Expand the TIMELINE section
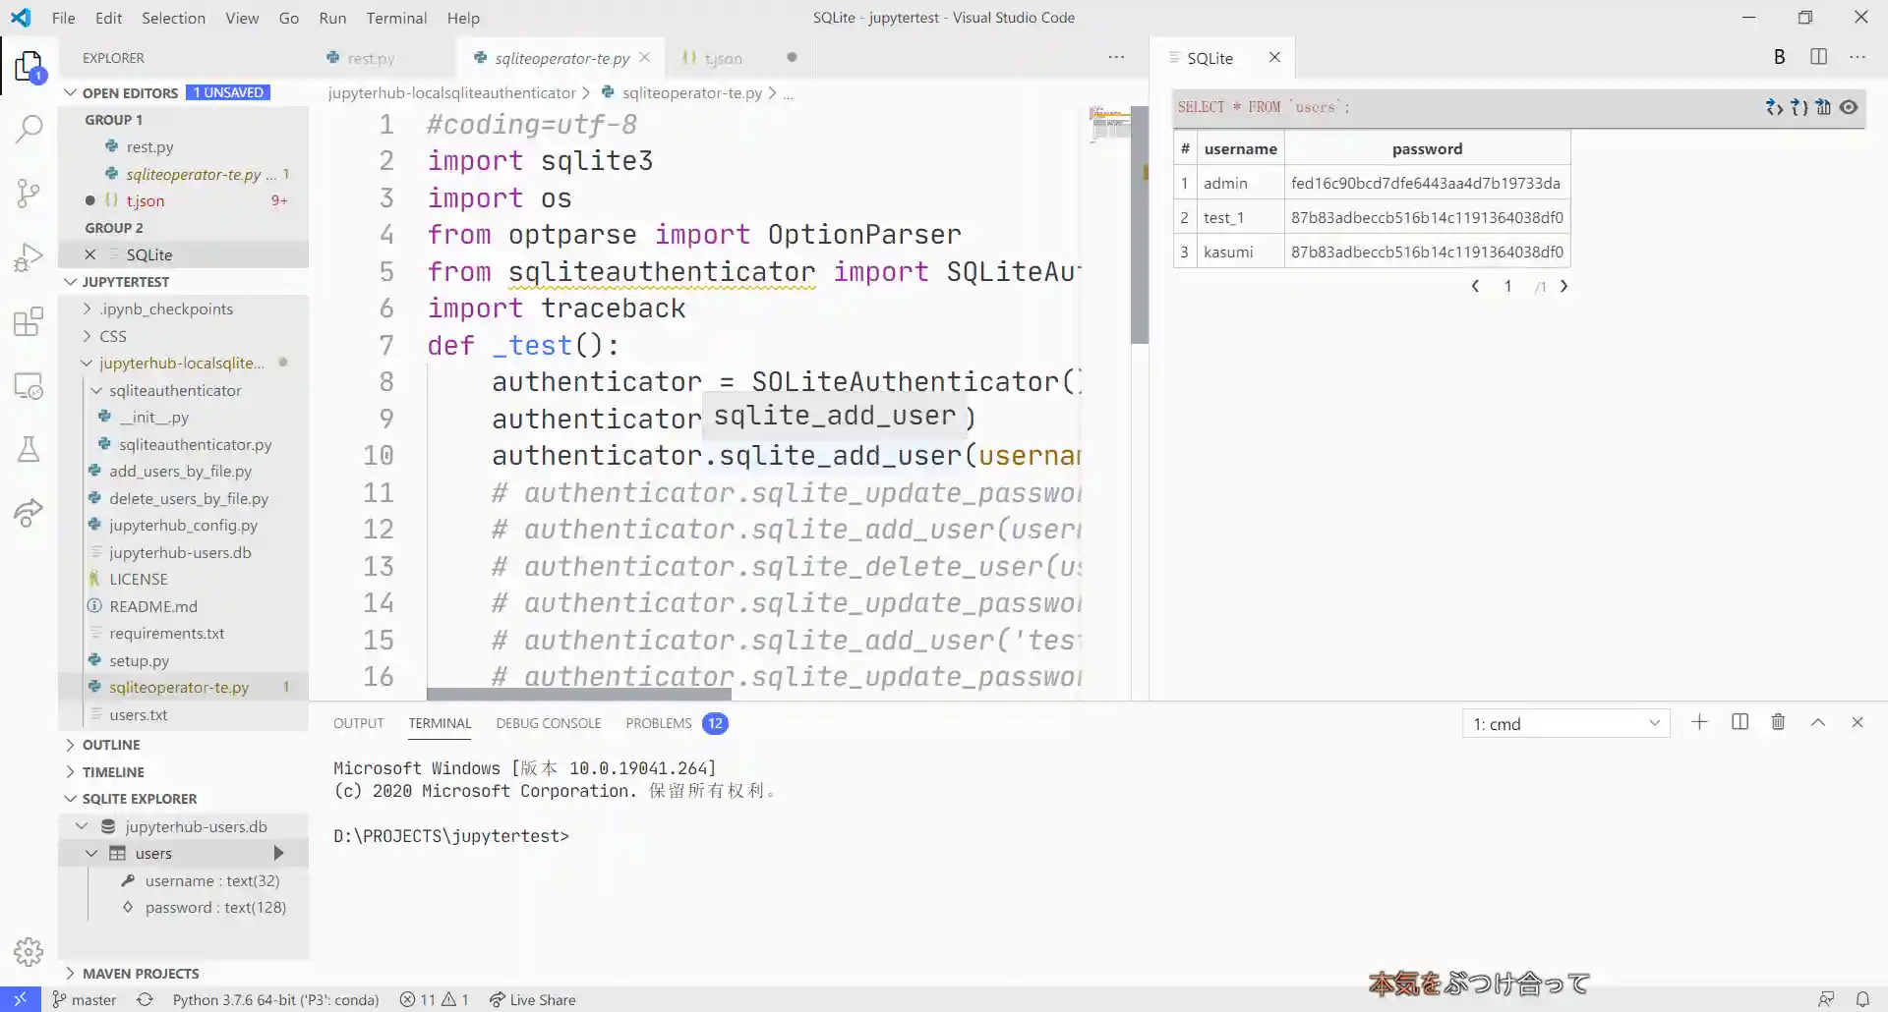The height and width of the screenshot is (1012, 1888). pyautogui.click(x=70, y=772)
